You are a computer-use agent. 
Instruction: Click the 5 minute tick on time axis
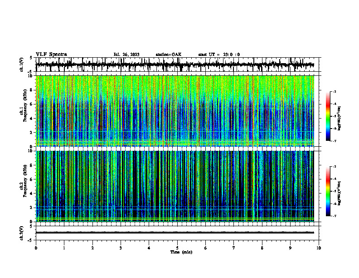tap(177, 248)
